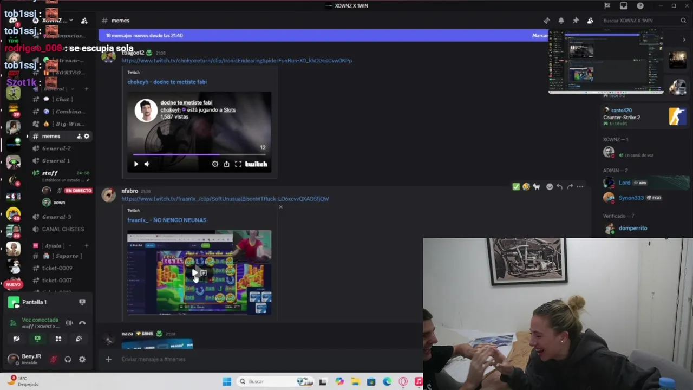Screen dimensions: 693x390
Task: Open the flag icon in the title bar
Action: pos(607,6)
